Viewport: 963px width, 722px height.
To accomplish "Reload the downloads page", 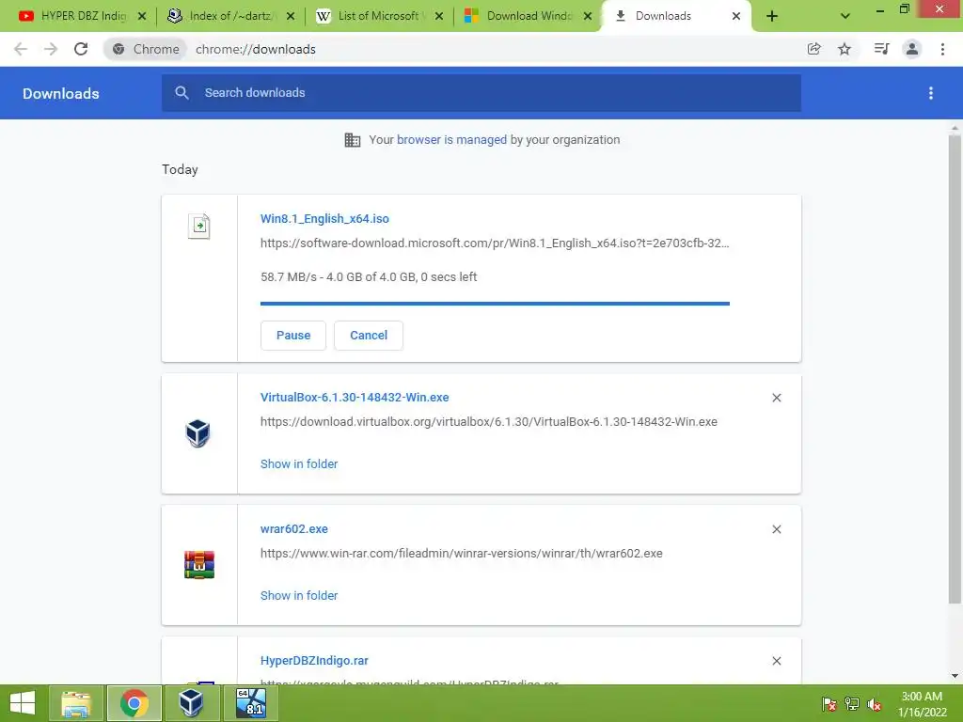I will click(81, 49).
